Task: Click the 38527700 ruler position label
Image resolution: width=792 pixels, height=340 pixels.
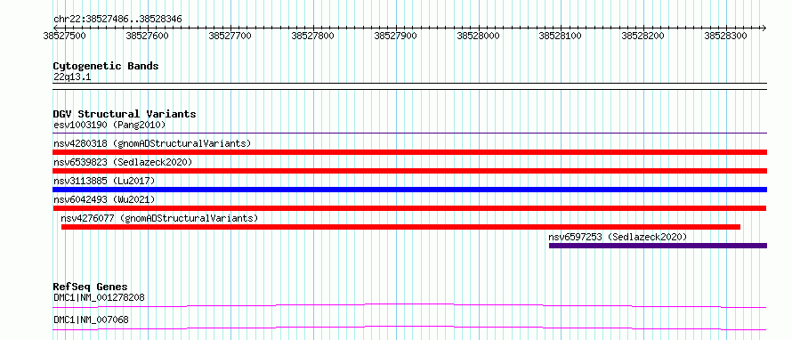Action: click(x=230, y=36)
